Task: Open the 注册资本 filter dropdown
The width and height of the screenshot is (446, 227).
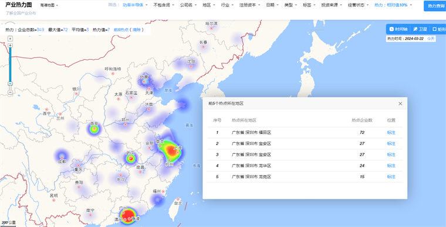Action: pyautogui.click(x=249, y=5)
